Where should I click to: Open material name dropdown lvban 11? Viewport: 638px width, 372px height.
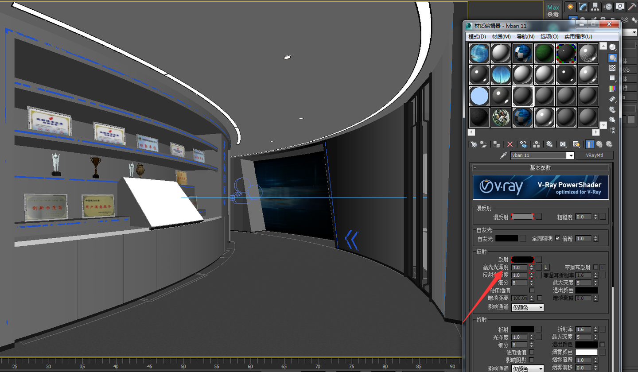point(571,155)
